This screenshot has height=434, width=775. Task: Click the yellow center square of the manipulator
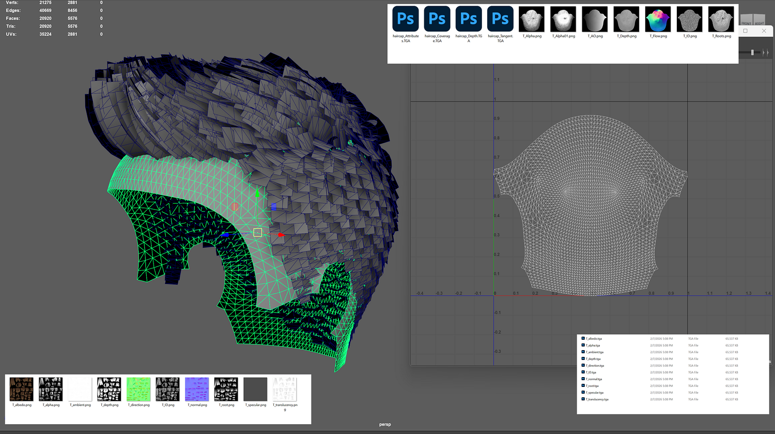coord(258,233)
